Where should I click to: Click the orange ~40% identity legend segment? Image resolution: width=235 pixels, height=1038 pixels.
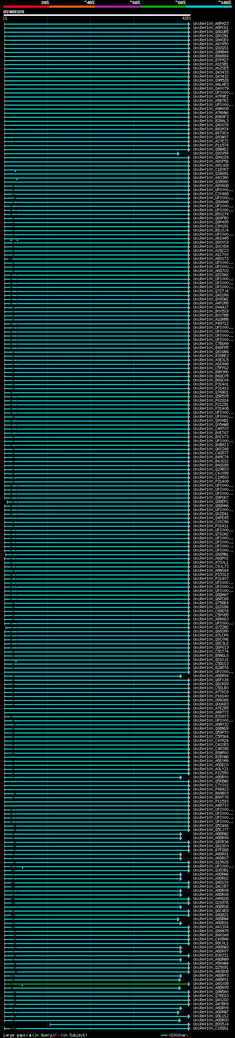tap(72, 7)
